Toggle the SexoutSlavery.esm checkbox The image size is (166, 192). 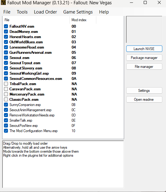pos(6,68)
